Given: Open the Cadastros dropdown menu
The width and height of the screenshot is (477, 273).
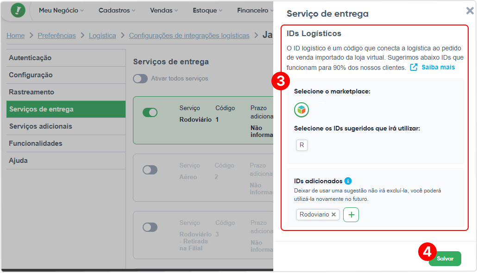Looking at the screenshot, I should click(x=117, y=10).
